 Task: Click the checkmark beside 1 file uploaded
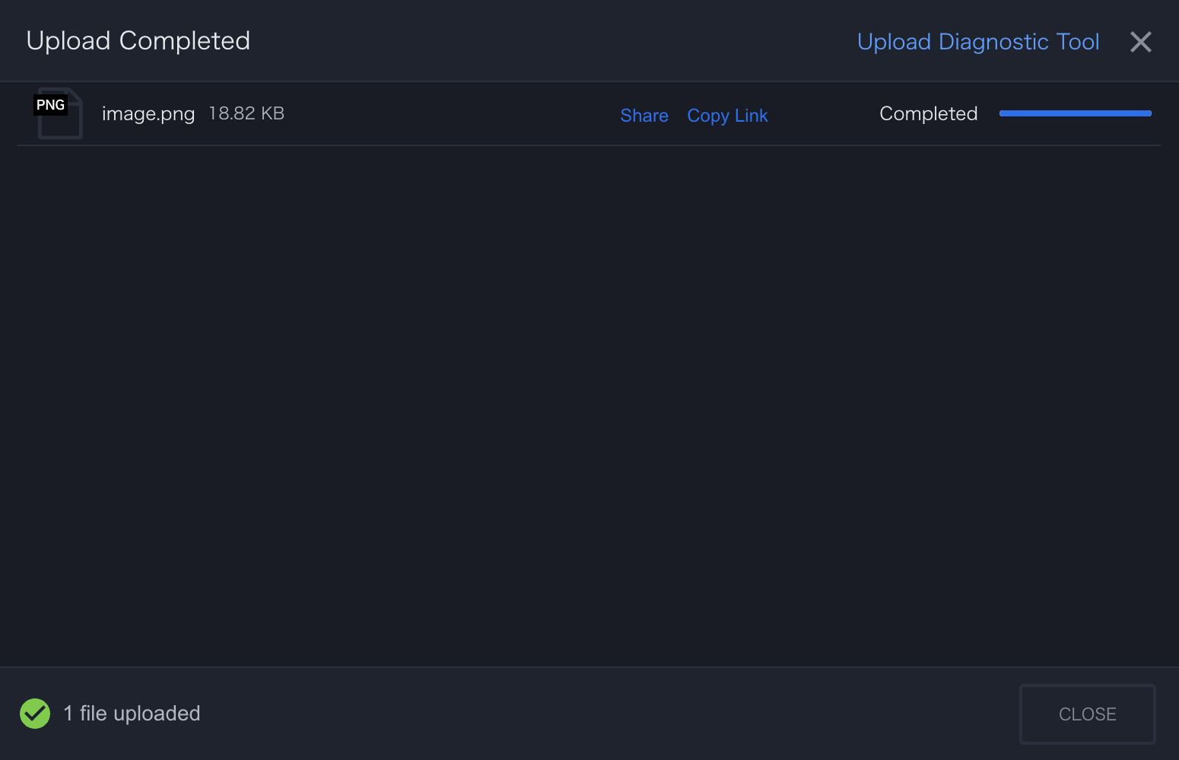(34, 713)
